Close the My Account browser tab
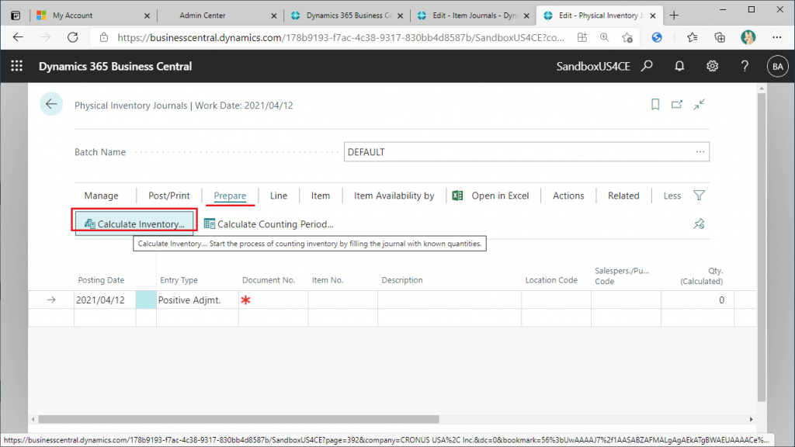The width and height of the screenshot is (795, 447). click(147, 16)
